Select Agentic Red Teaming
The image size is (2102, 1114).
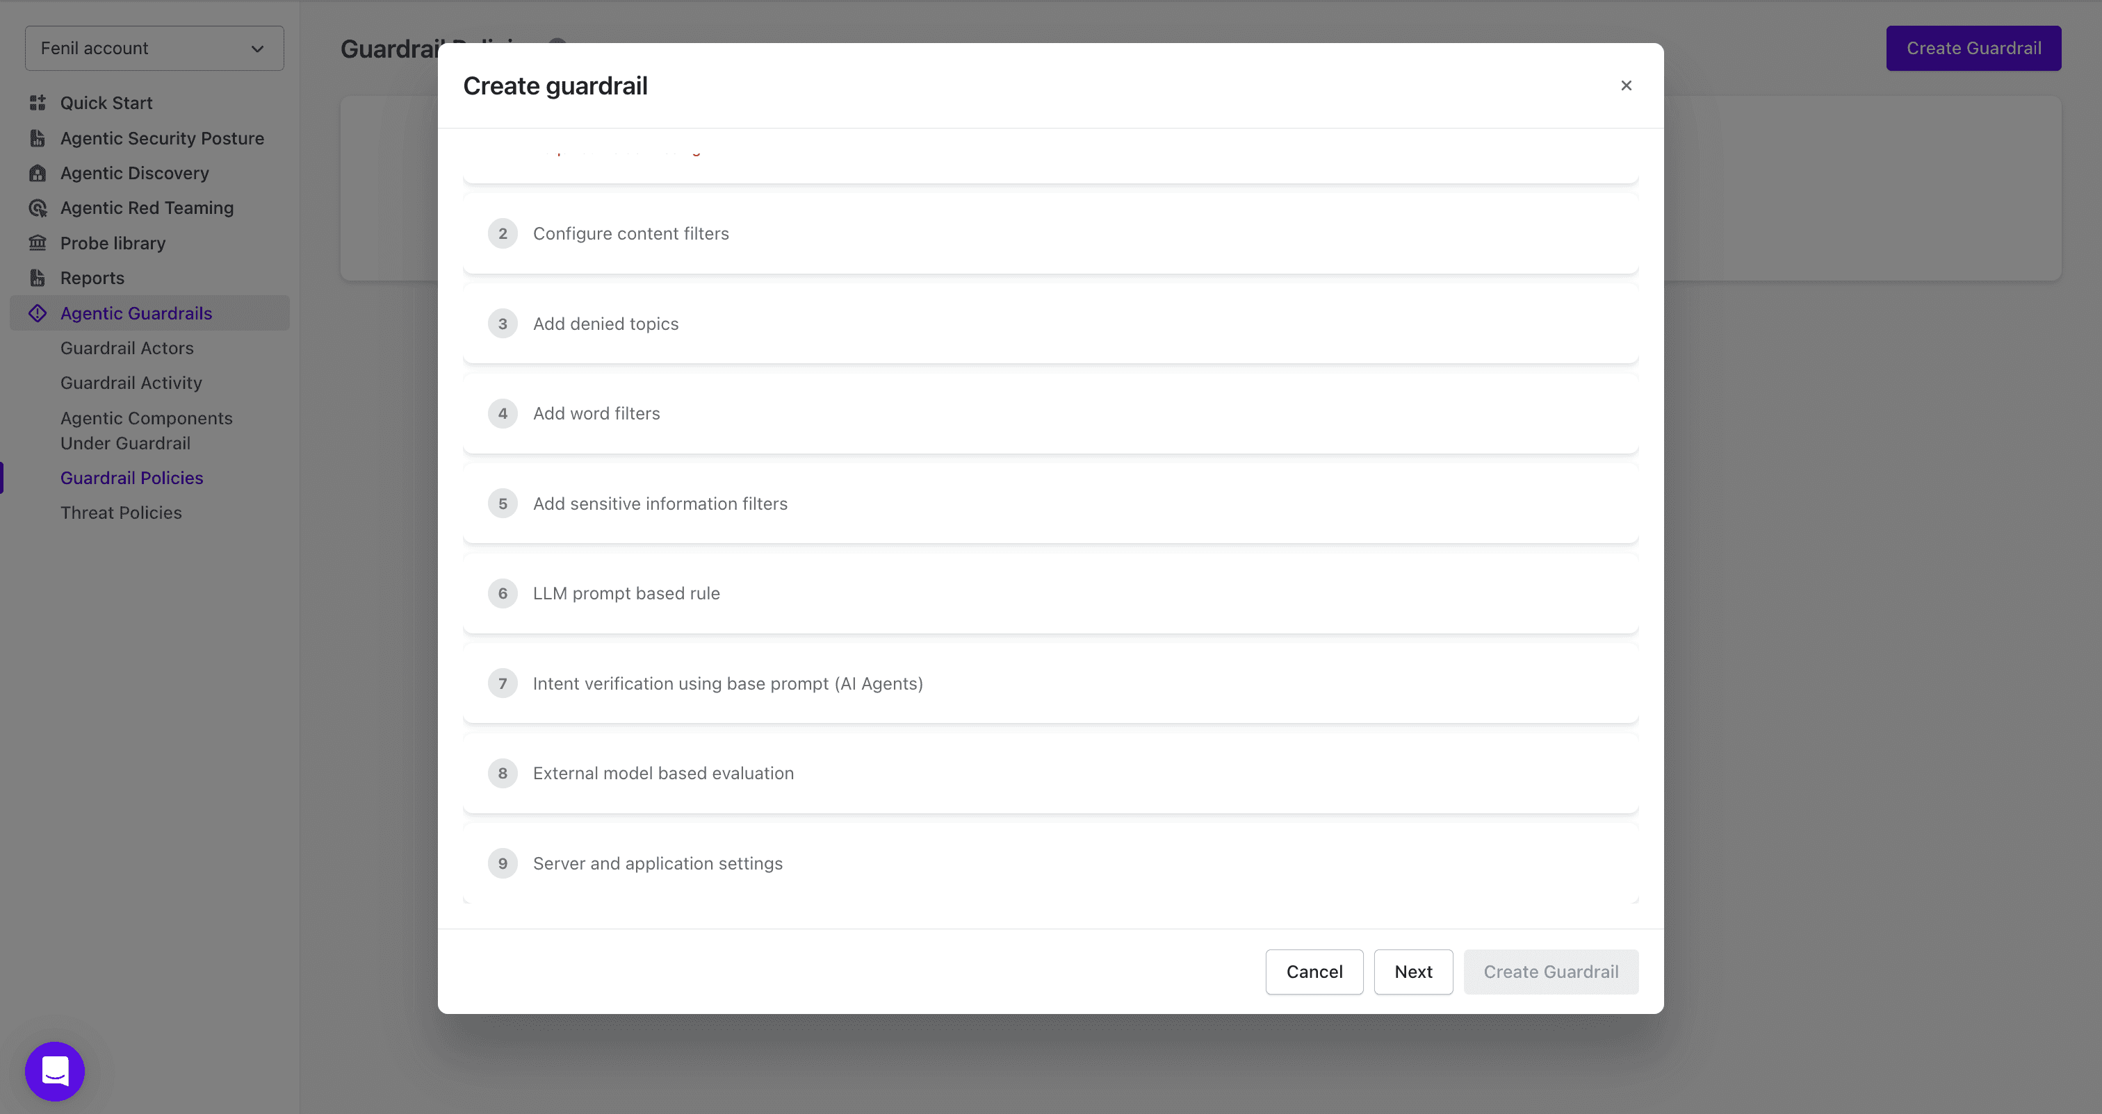[x=146, y=208]
